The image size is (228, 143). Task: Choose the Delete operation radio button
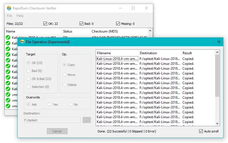pos(64,85)
